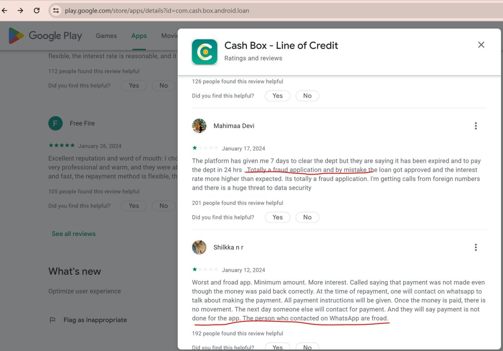
Task: Click the Flag as inappropriate icon
Action: tap(52, 320)
